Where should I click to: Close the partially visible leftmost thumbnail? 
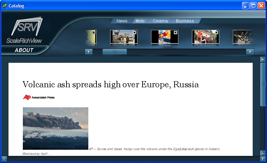(x=94, y=32)
